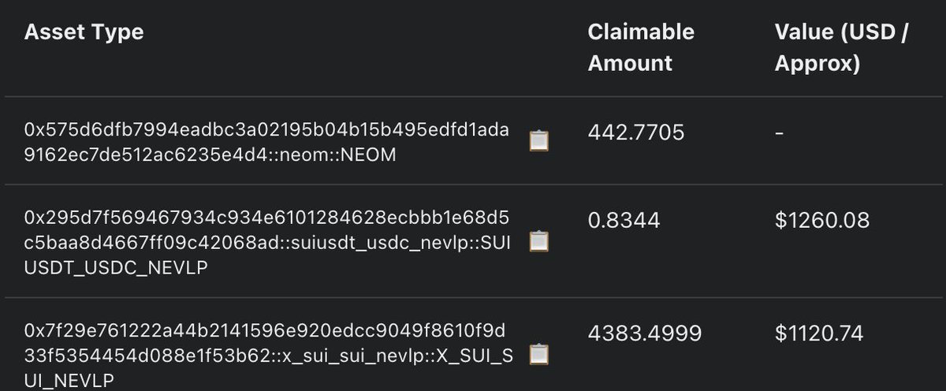Viewport: 946px width, 391px height.
Task: Click the Claimable Amount column header
Action: tap(641, 47)
